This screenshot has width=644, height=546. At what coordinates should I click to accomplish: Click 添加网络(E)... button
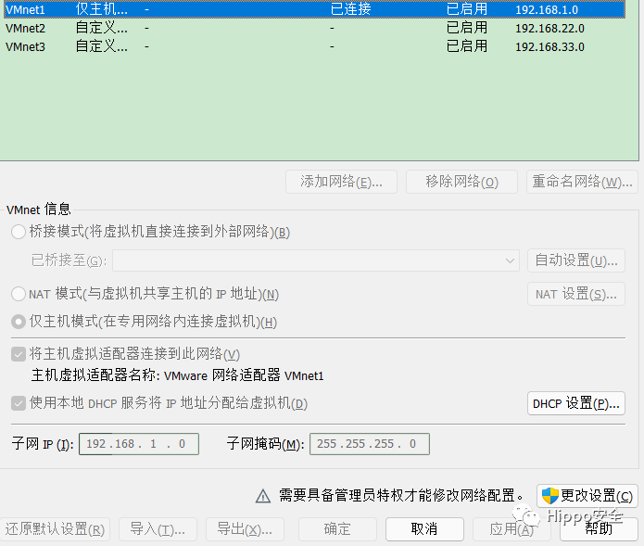tap(341, 182)
